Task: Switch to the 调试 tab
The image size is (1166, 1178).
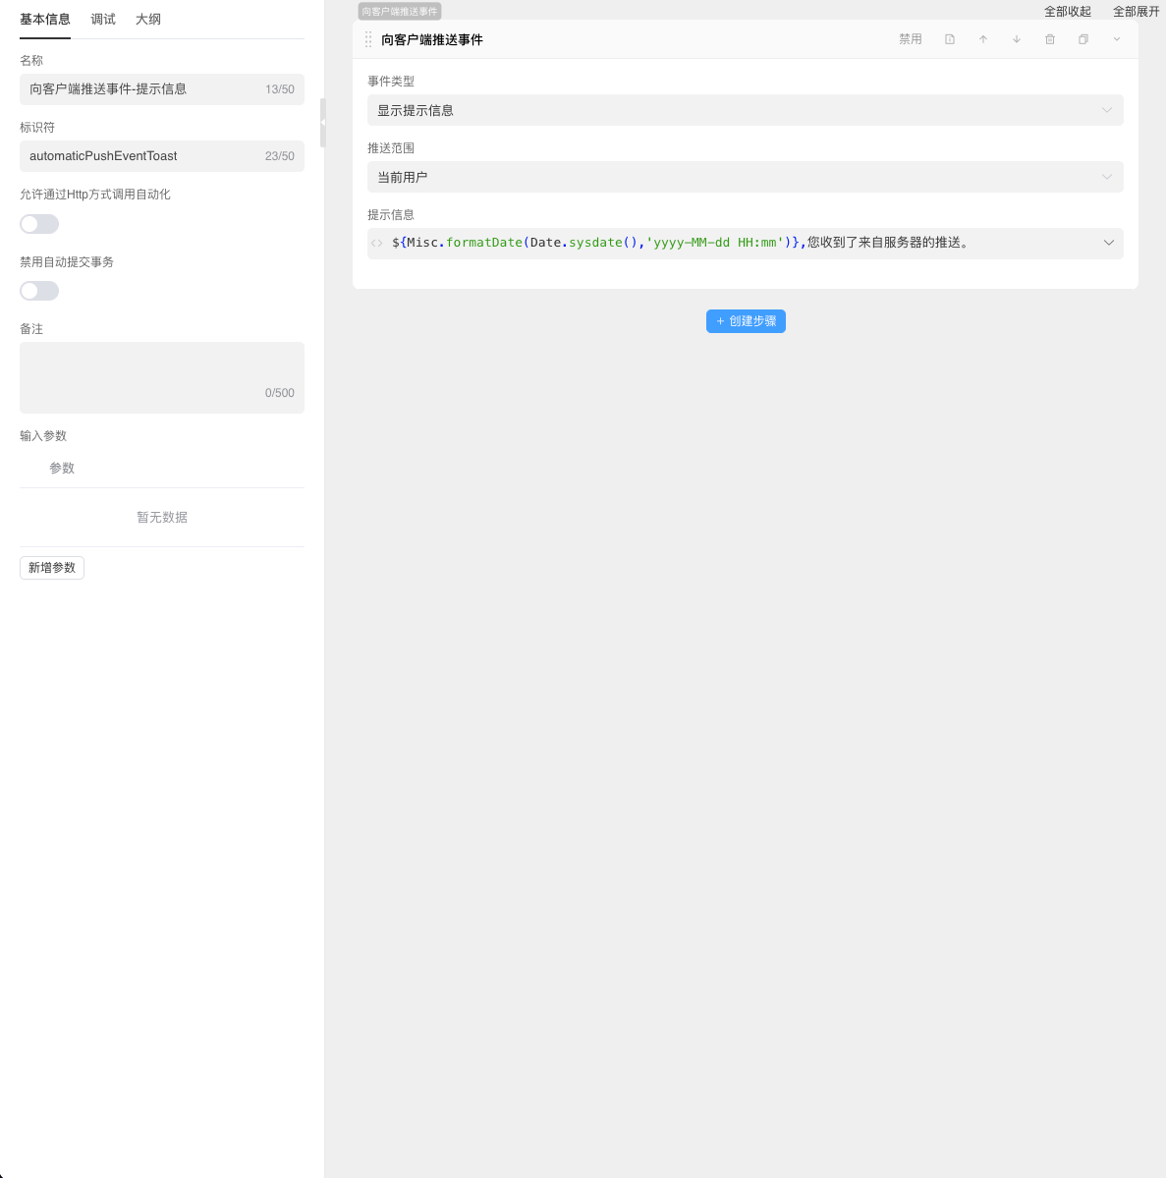Action: pos(103,19)
